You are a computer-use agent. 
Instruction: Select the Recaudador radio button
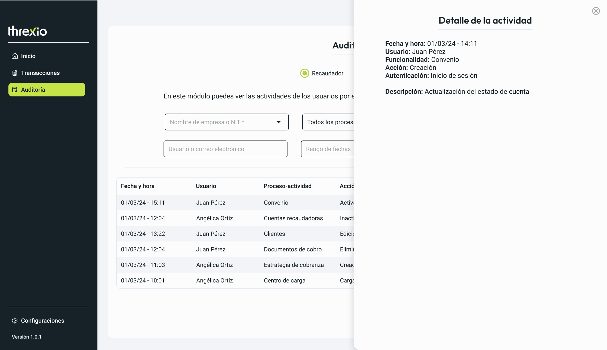point(305,73)
